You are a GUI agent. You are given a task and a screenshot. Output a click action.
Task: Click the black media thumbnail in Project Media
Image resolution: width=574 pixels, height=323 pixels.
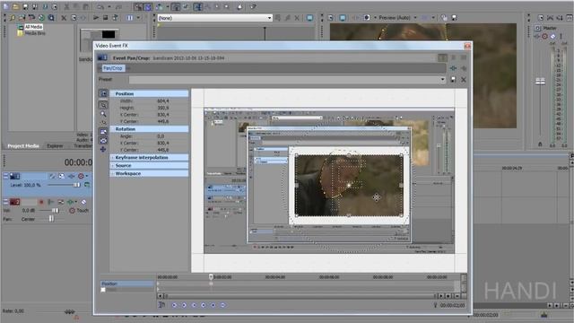pyautogui.click(x=109, y=34)
